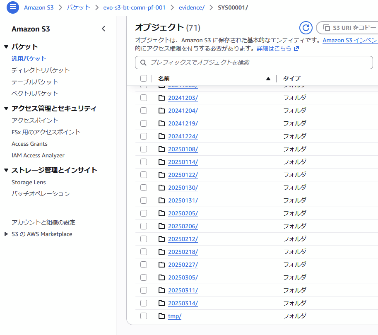
Task: Click the folder icon beside 20250108/
Action: click(x=161, y=149)
